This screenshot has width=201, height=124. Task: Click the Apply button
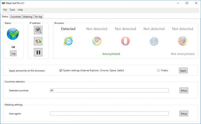coord(183,70)
